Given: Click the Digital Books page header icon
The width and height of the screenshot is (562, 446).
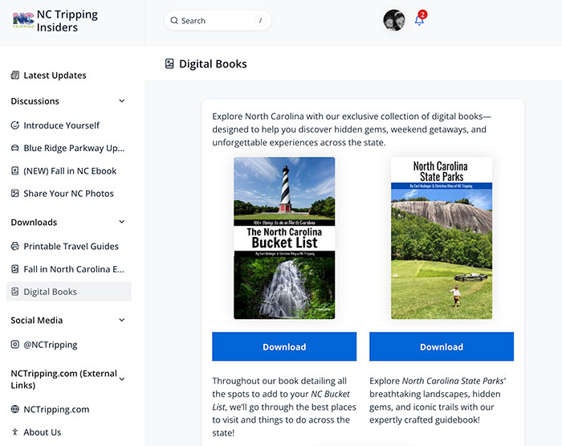Looking at the screenshot, I should click(169, 63).
